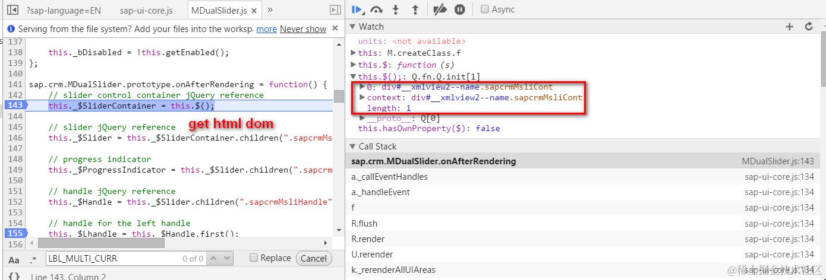Image resolution: width=826 pixels, height=280 pixels.
Task: Toggle the debugger sidebar pane icon
Action: 336,9
